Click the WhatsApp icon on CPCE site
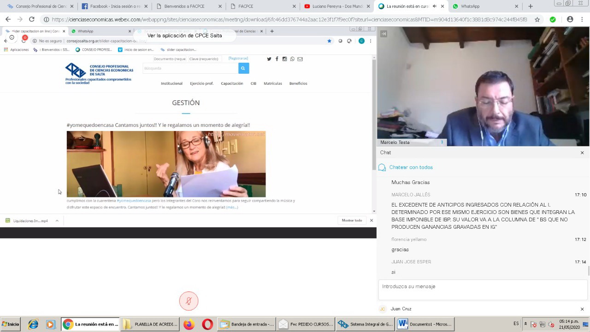Screen dimensions: 590x332 click(x=292, y=59)
